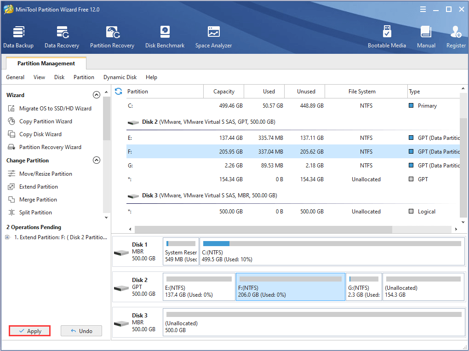Click the partition list horizontal scrollbar

coord(263,229)
